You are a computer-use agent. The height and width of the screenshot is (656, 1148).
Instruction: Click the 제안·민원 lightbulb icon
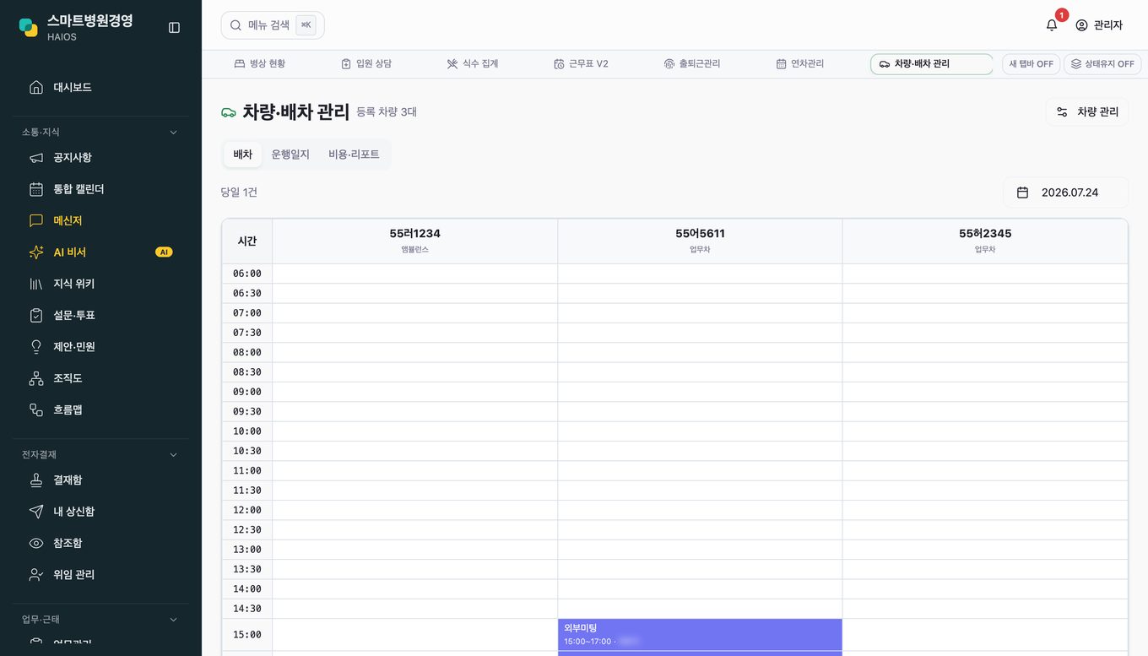[36, 347]
